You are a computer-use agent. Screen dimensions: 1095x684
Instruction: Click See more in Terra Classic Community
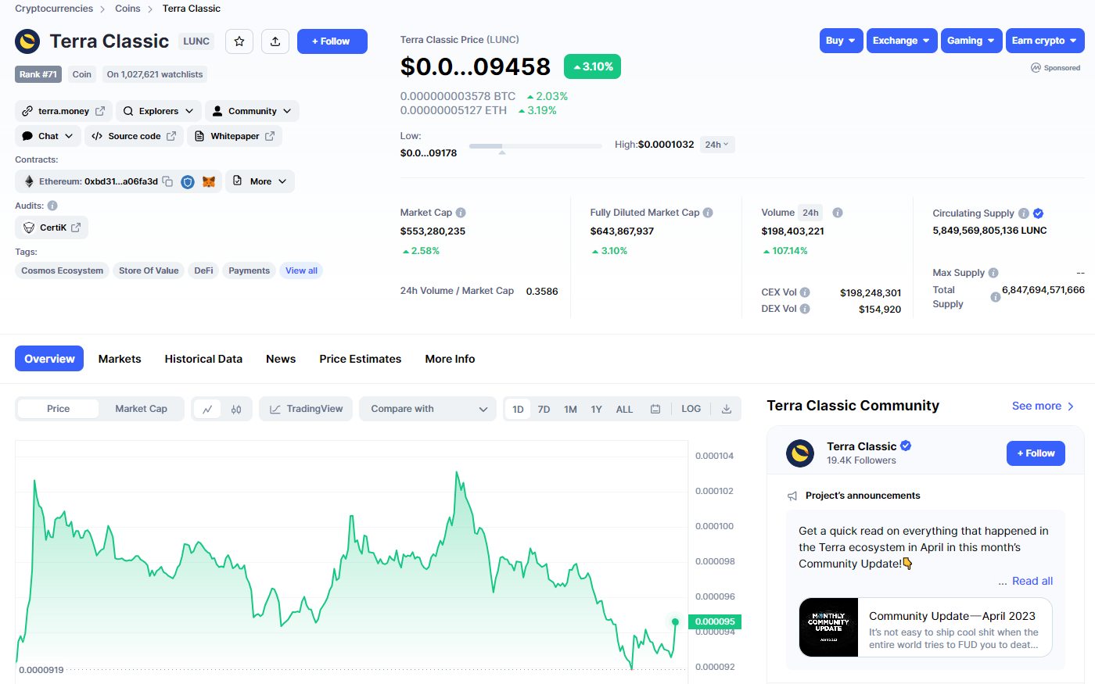click(1043, 406)
